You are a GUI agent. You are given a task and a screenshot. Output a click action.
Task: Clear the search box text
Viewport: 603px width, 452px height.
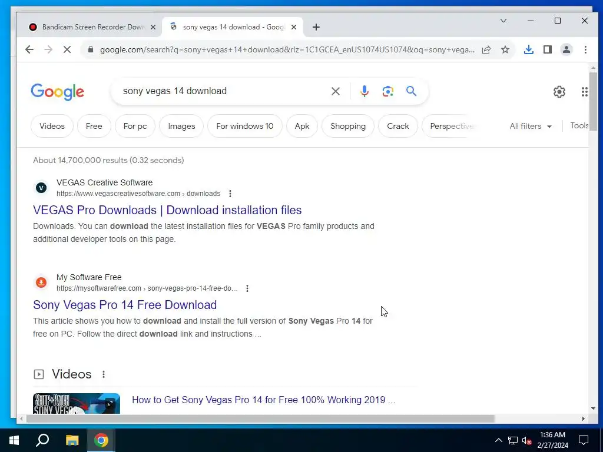[336, 91]
